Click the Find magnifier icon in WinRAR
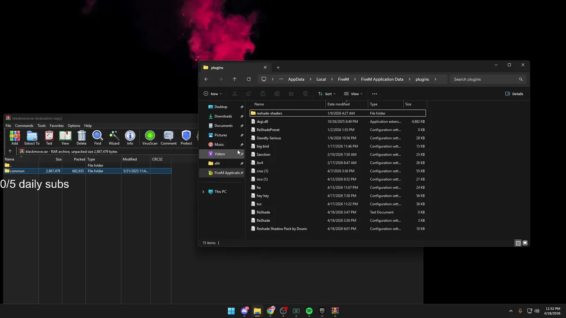The image size is (566, 318). (x=98, y=138)
